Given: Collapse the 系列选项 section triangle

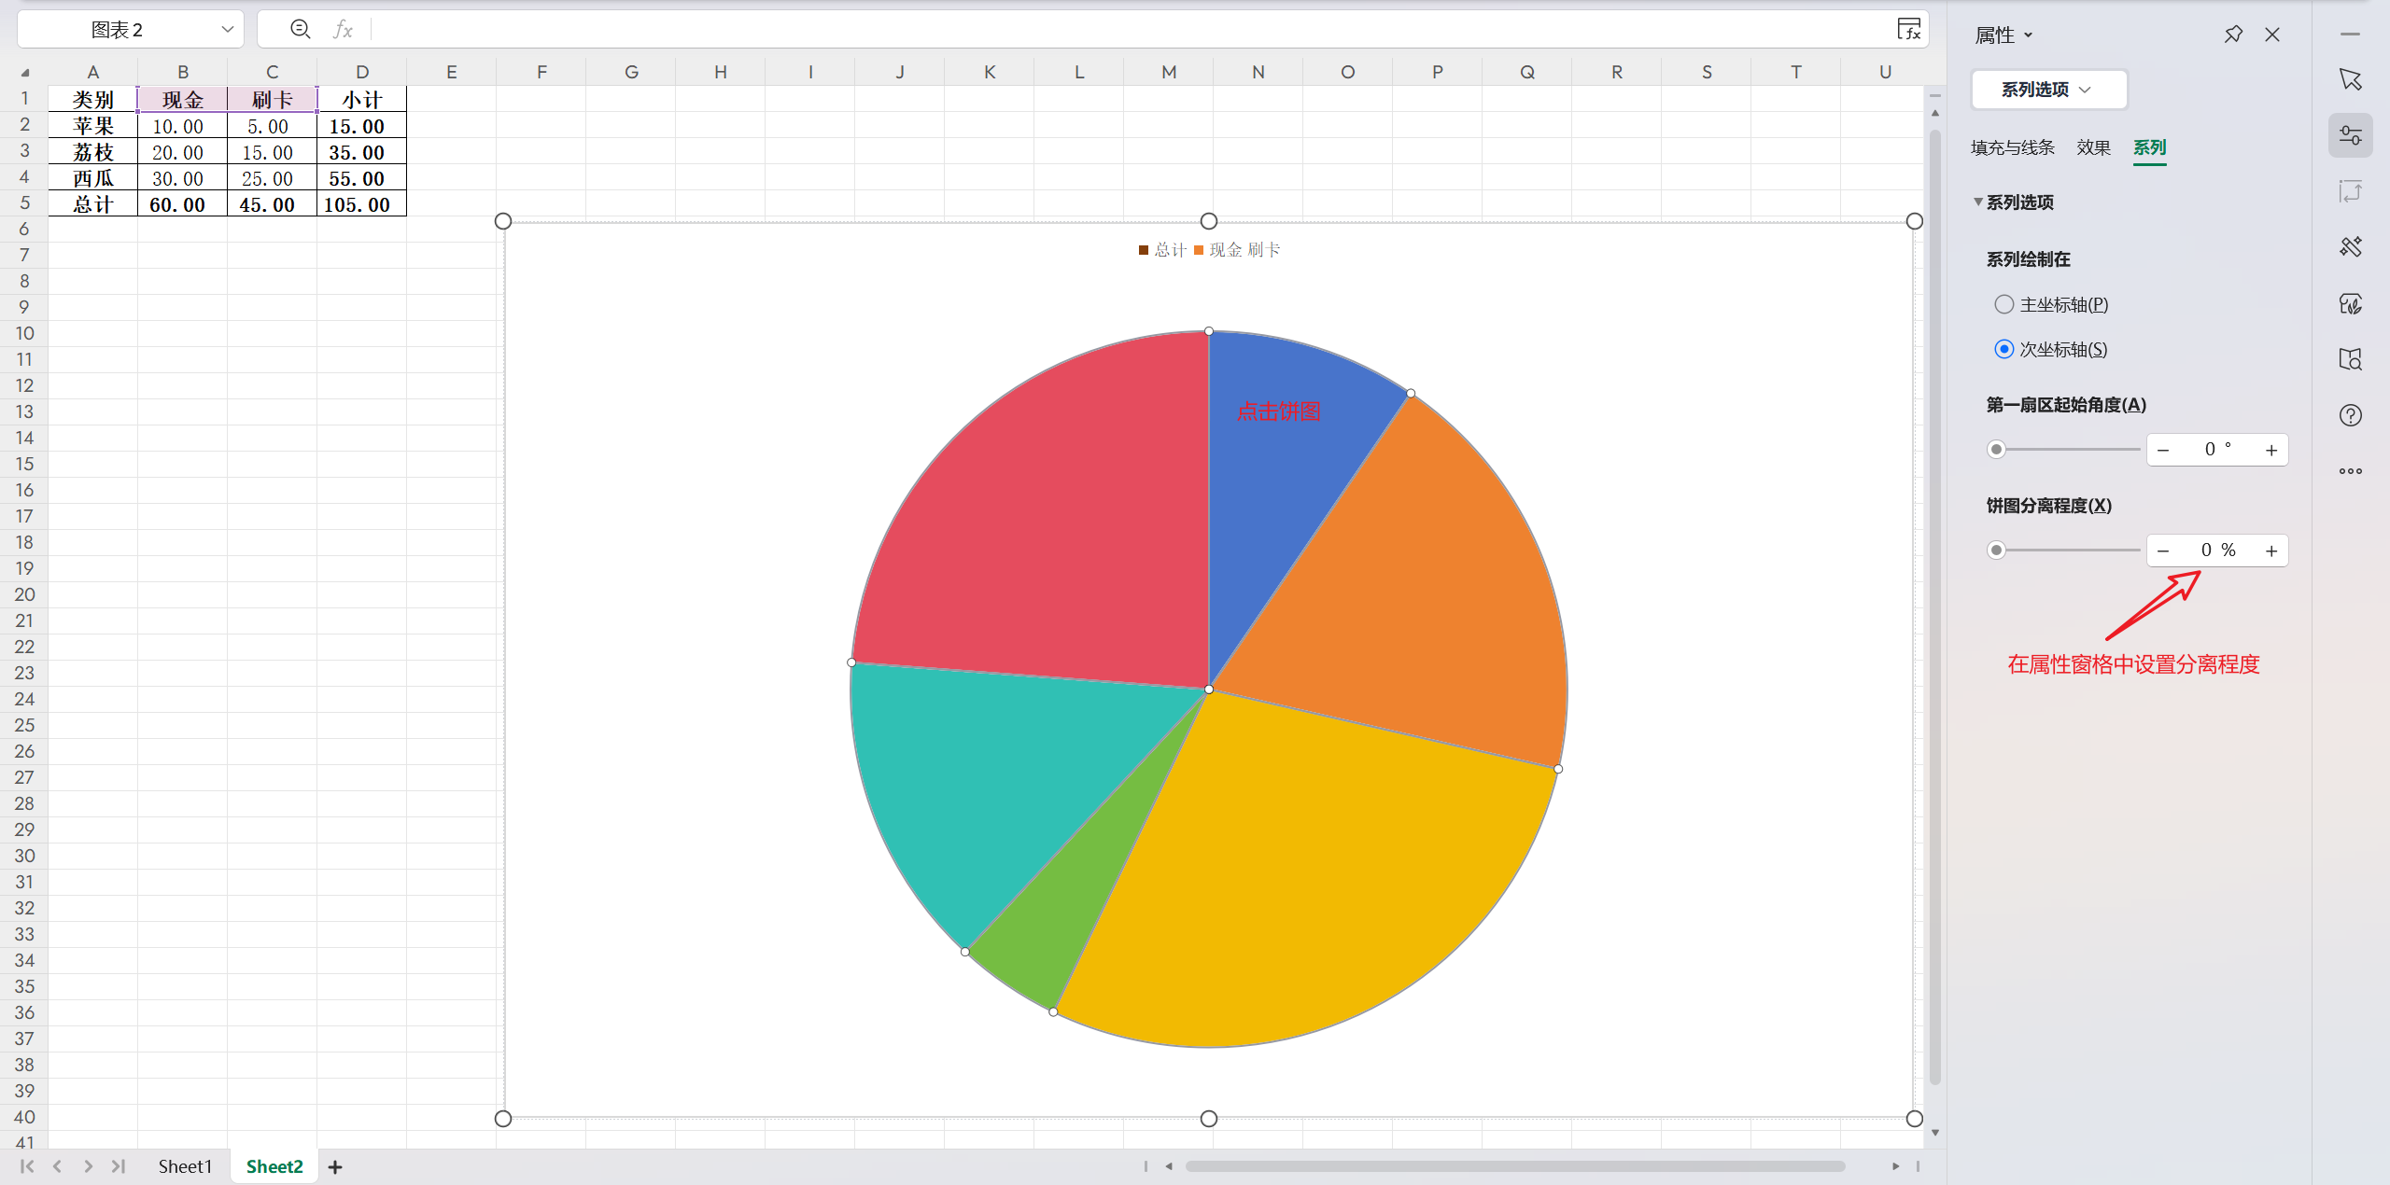Looking at the screenshot, I should [x=1977, y=202].
